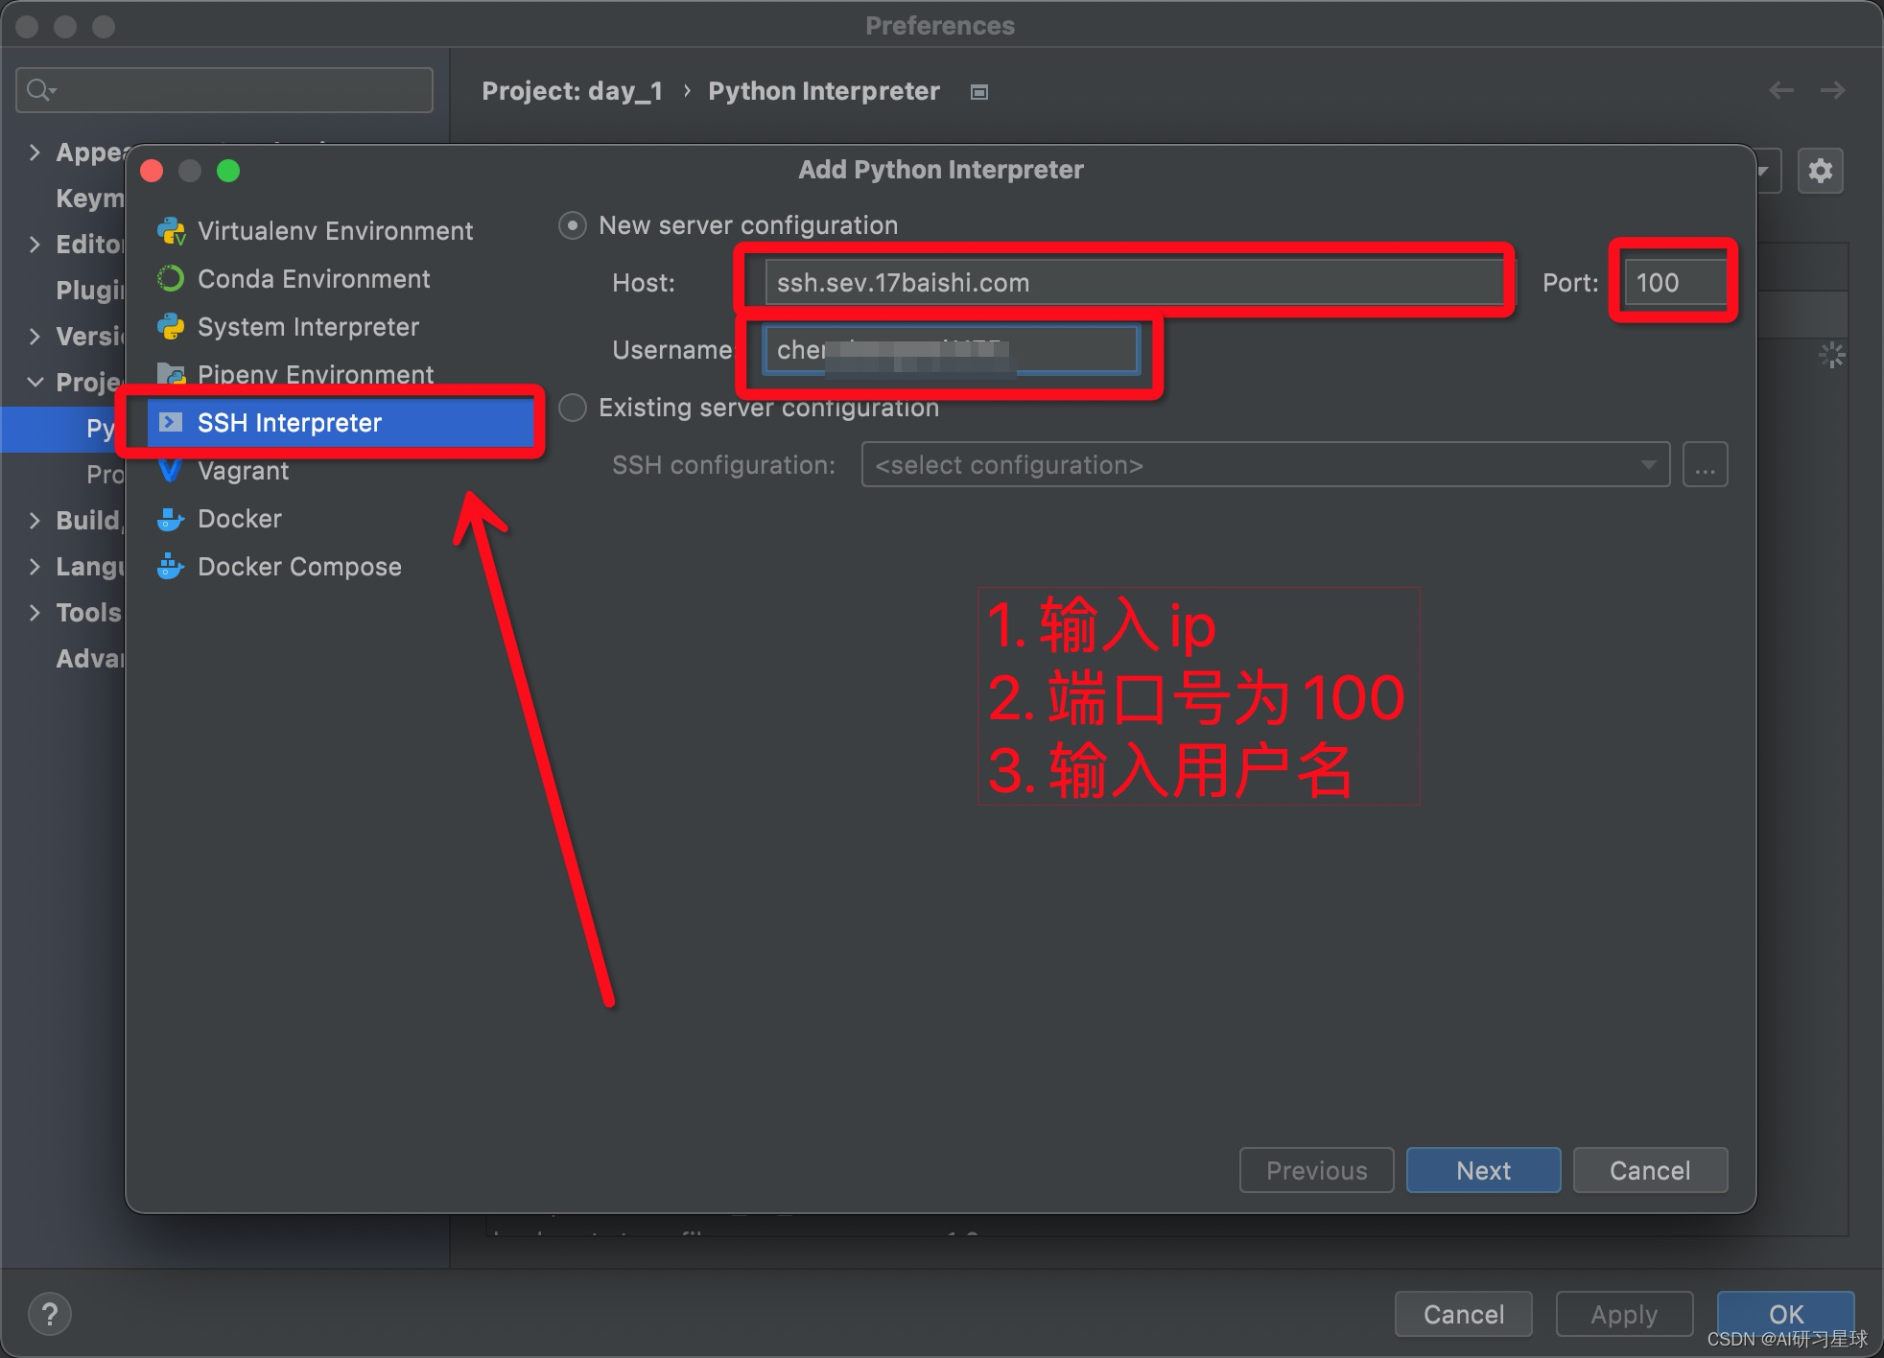Click Cancel in Add Python Interpreter dialog
Image resolution: width=1884 pixels, height=1358 pixels.
pos(1649,1170)
